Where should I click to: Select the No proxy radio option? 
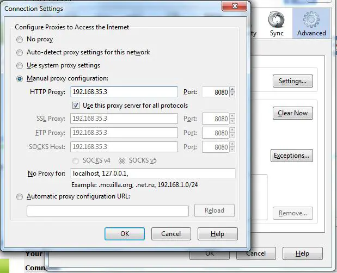pyautogui.click(x=20, y=40)
